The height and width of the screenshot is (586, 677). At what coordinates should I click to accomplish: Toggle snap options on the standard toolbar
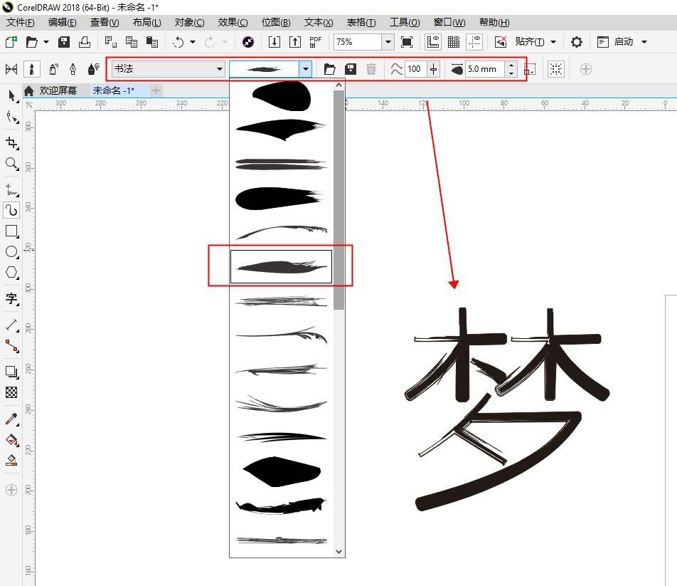click(500, 41)
